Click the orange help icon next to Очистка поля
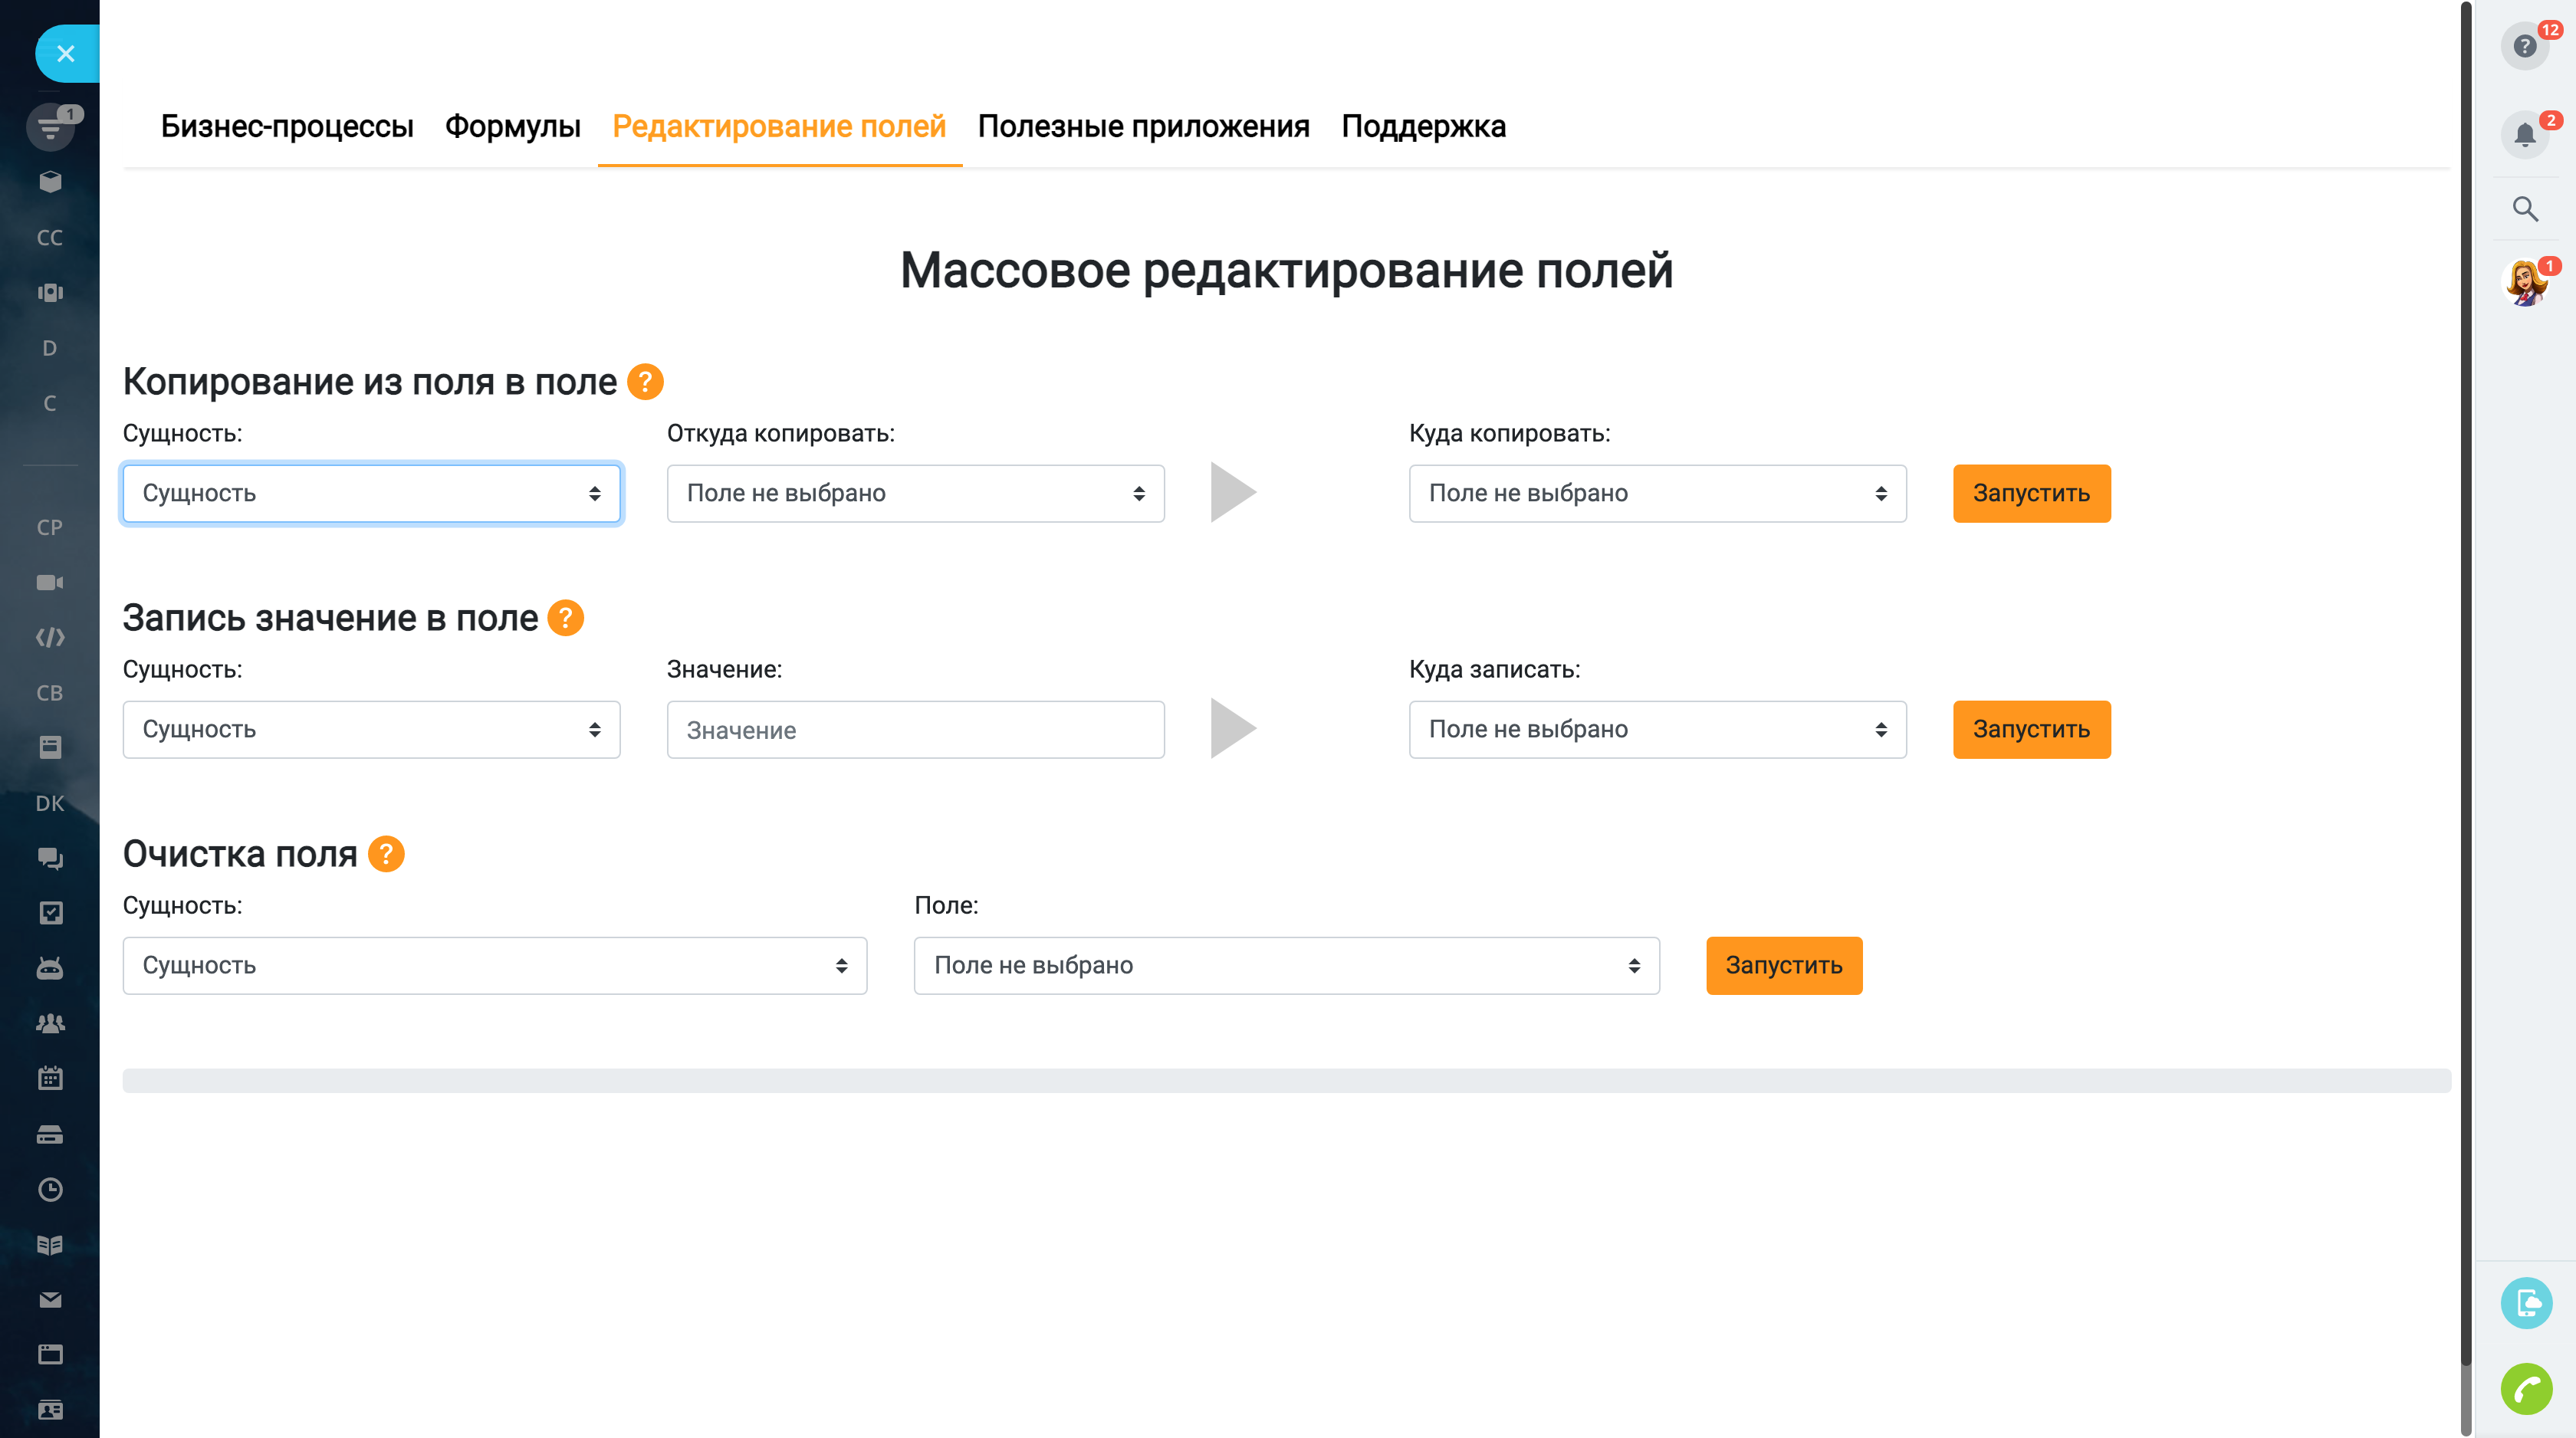Screen dimensions: 2576x1438 [385, 854]
